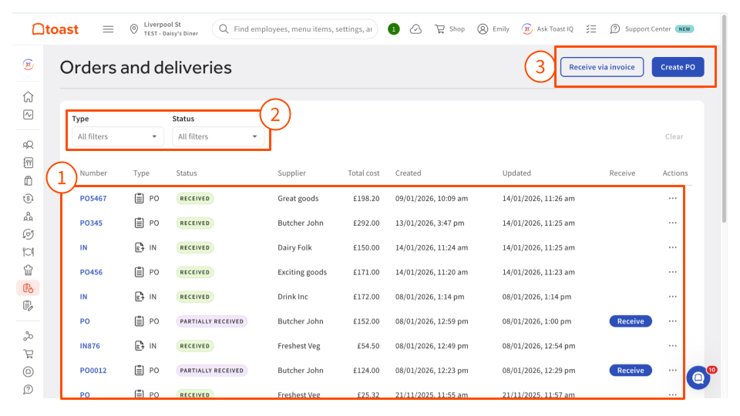Click the cloud sync status icon
This screenshot has height=416, width=740.
(x=415, y=29)
